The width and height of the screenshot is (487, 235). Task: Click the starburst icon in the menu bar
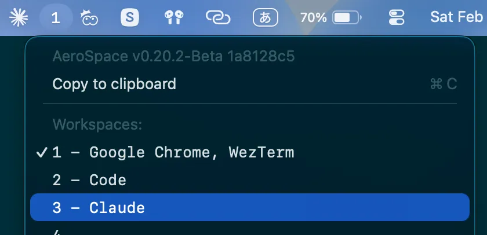(19, 18)
